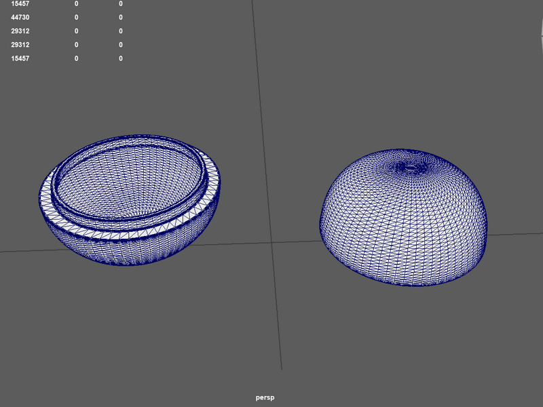
Task: Click the topmost 15457 HUD count
Action: 20,3
